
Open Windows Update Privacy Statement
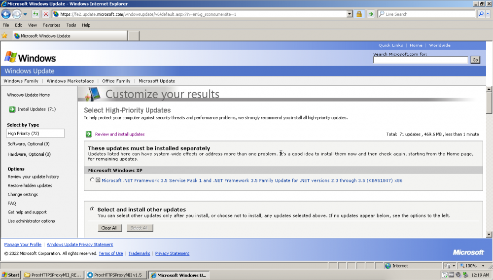pyautogui.click(x=80, y=245)
